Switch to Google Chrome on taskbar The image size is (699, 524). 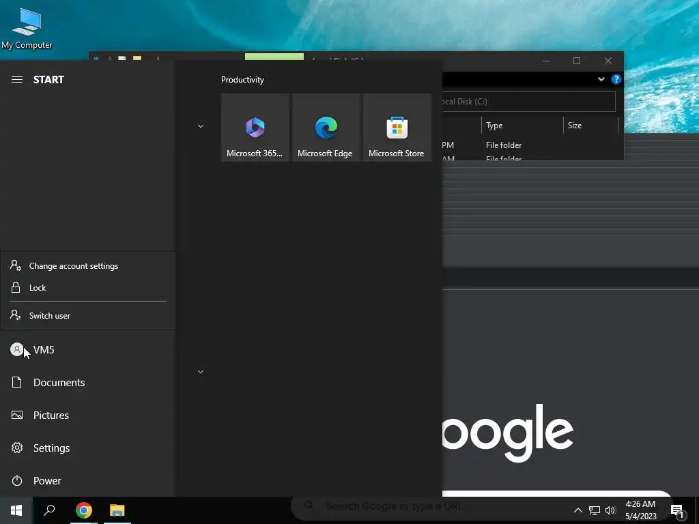(84, 510)
